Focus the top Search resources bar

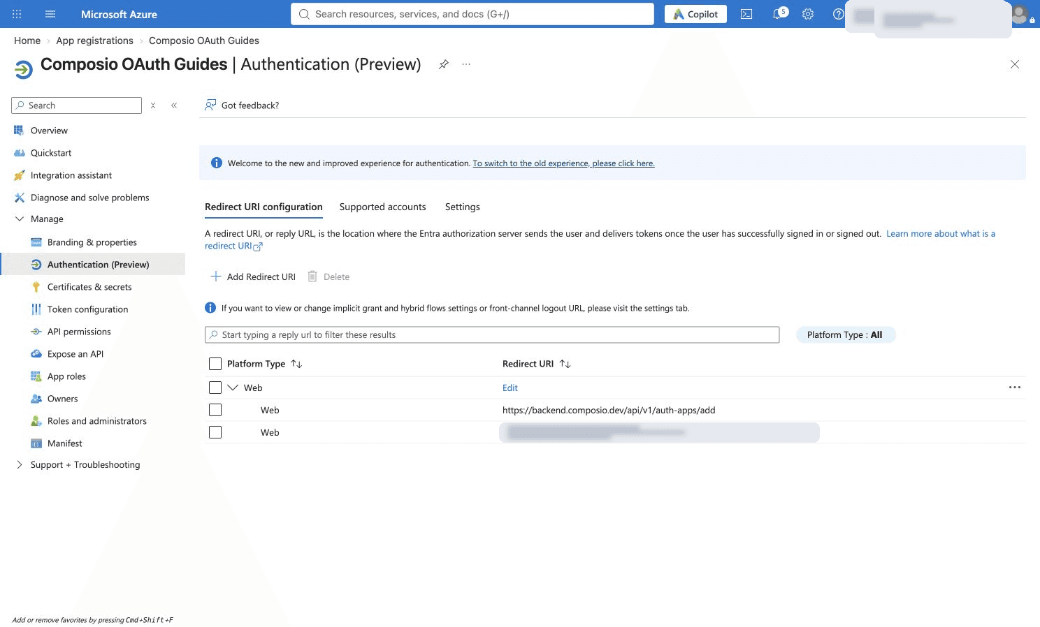472,14
